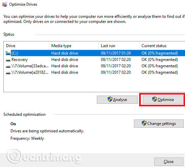185x167 pixels.
Task: Click Volume{a20182 row's Hard disk drive cell
Action: point(65,72)
